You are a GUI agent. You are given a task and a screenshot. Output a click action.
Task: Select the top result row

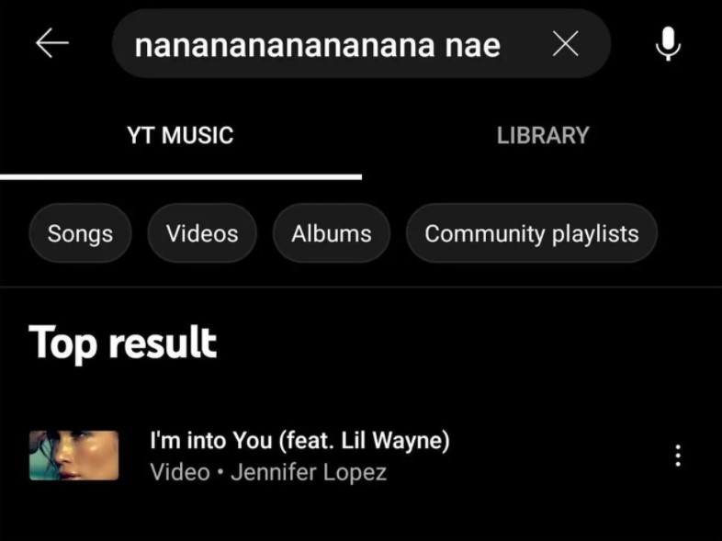coord(361,456)
